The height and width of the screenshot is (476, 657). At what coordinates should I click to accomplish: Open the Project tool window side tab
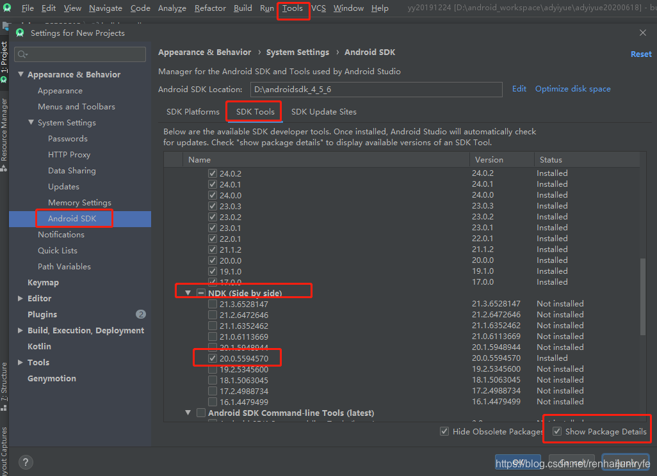tap(4, 61)
